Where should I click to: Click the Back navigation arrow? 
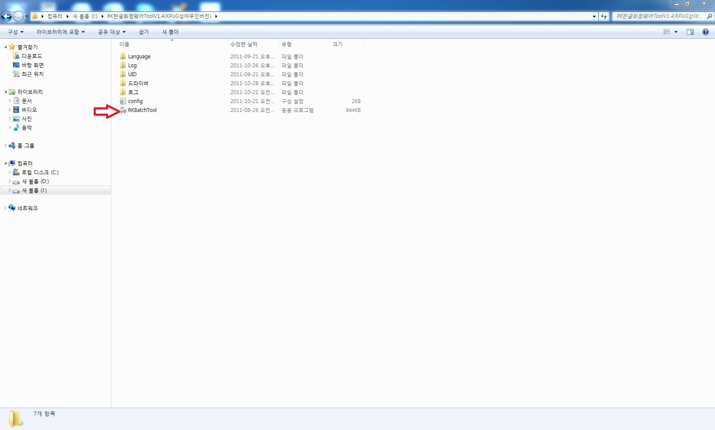(6, 16)
